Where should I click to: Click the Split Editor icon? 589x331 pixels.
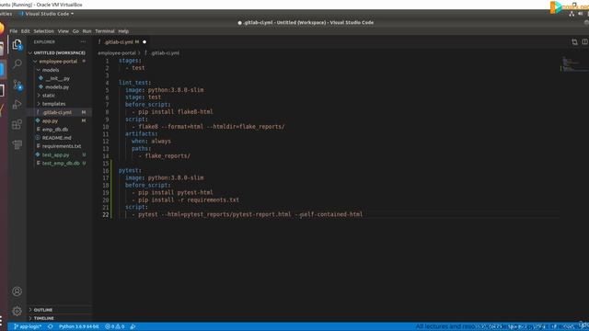pos(585,42)
